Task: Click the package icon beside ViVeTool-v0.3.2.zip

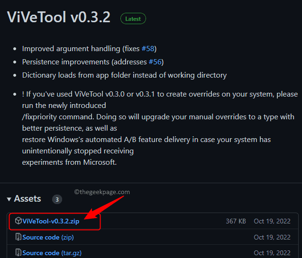Action: point(18,221)
